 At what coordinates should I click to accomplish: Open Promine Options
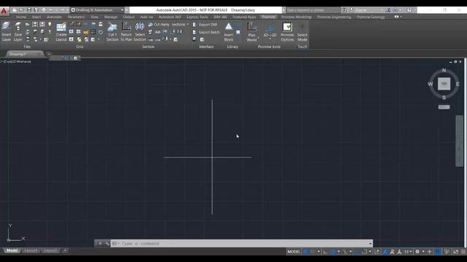point(287,31)
